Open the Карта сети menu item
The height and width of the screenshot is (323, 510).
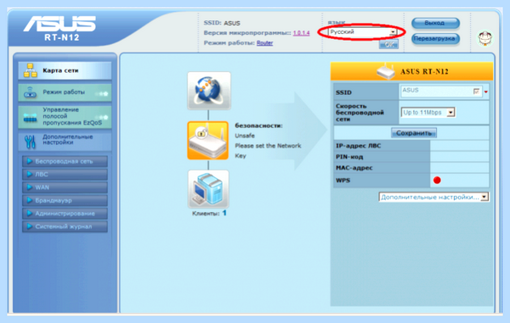click(x=65, y=70)
